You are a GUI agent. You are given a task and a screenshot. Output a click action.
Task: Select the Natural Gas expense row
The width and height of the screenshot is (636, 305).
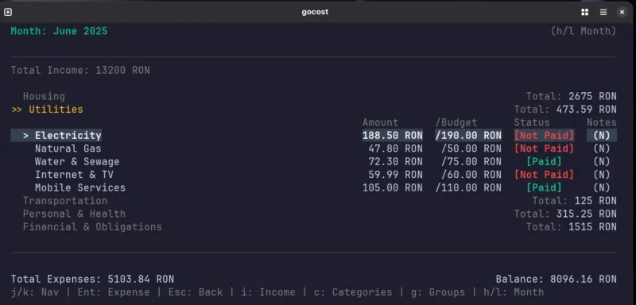[313, 149]
